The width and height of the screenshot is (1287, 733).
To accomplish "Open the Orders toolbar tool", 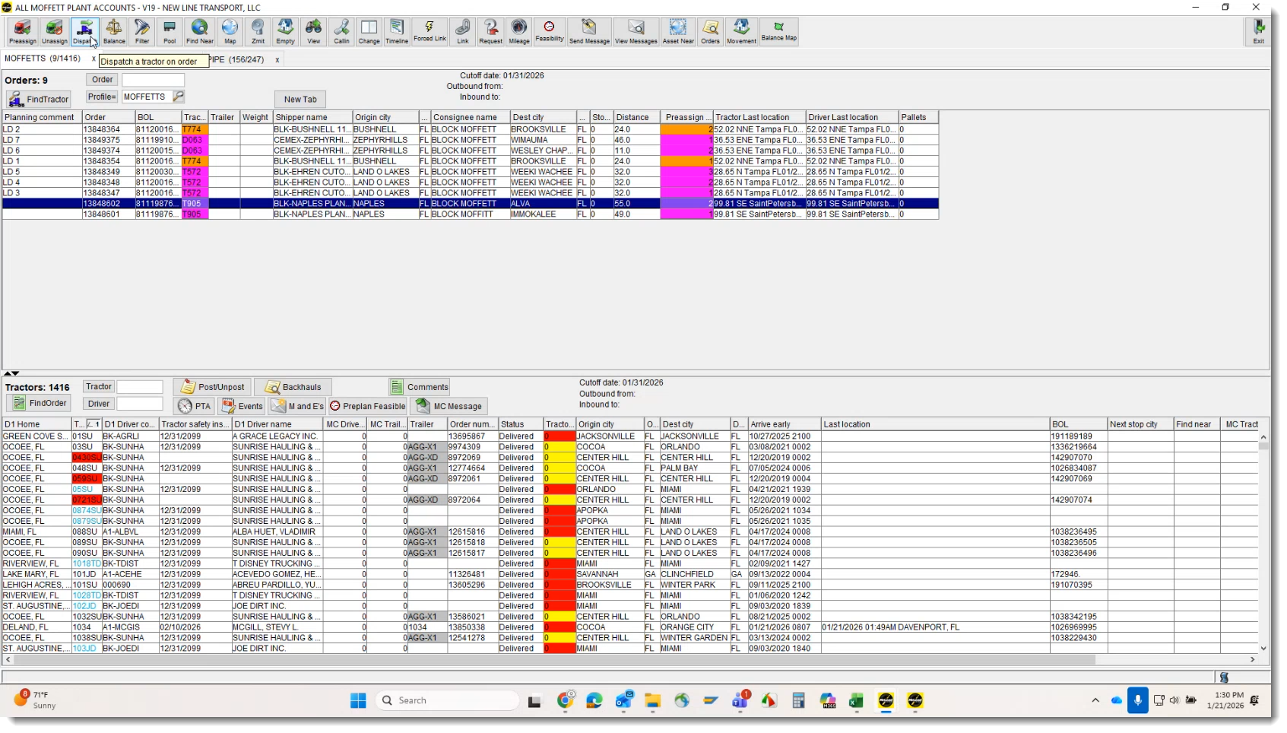I will 710,32.
